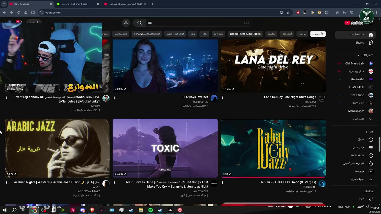381x214 pixels.
Task: Open Tchubi - RABAT CITY JAZZ (ft. Vargas) title
Action: coord(288,182)
